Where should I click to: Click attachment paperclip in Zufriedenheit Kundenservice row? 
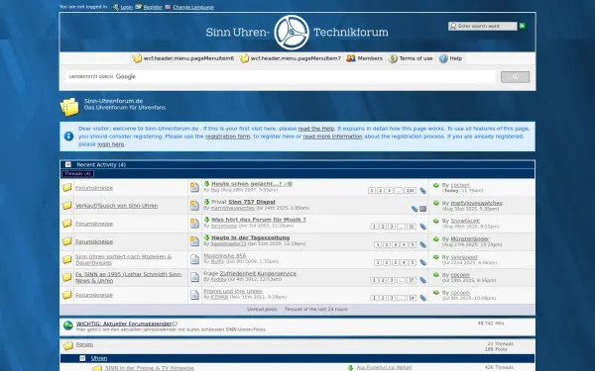click(x=422, y=280)
